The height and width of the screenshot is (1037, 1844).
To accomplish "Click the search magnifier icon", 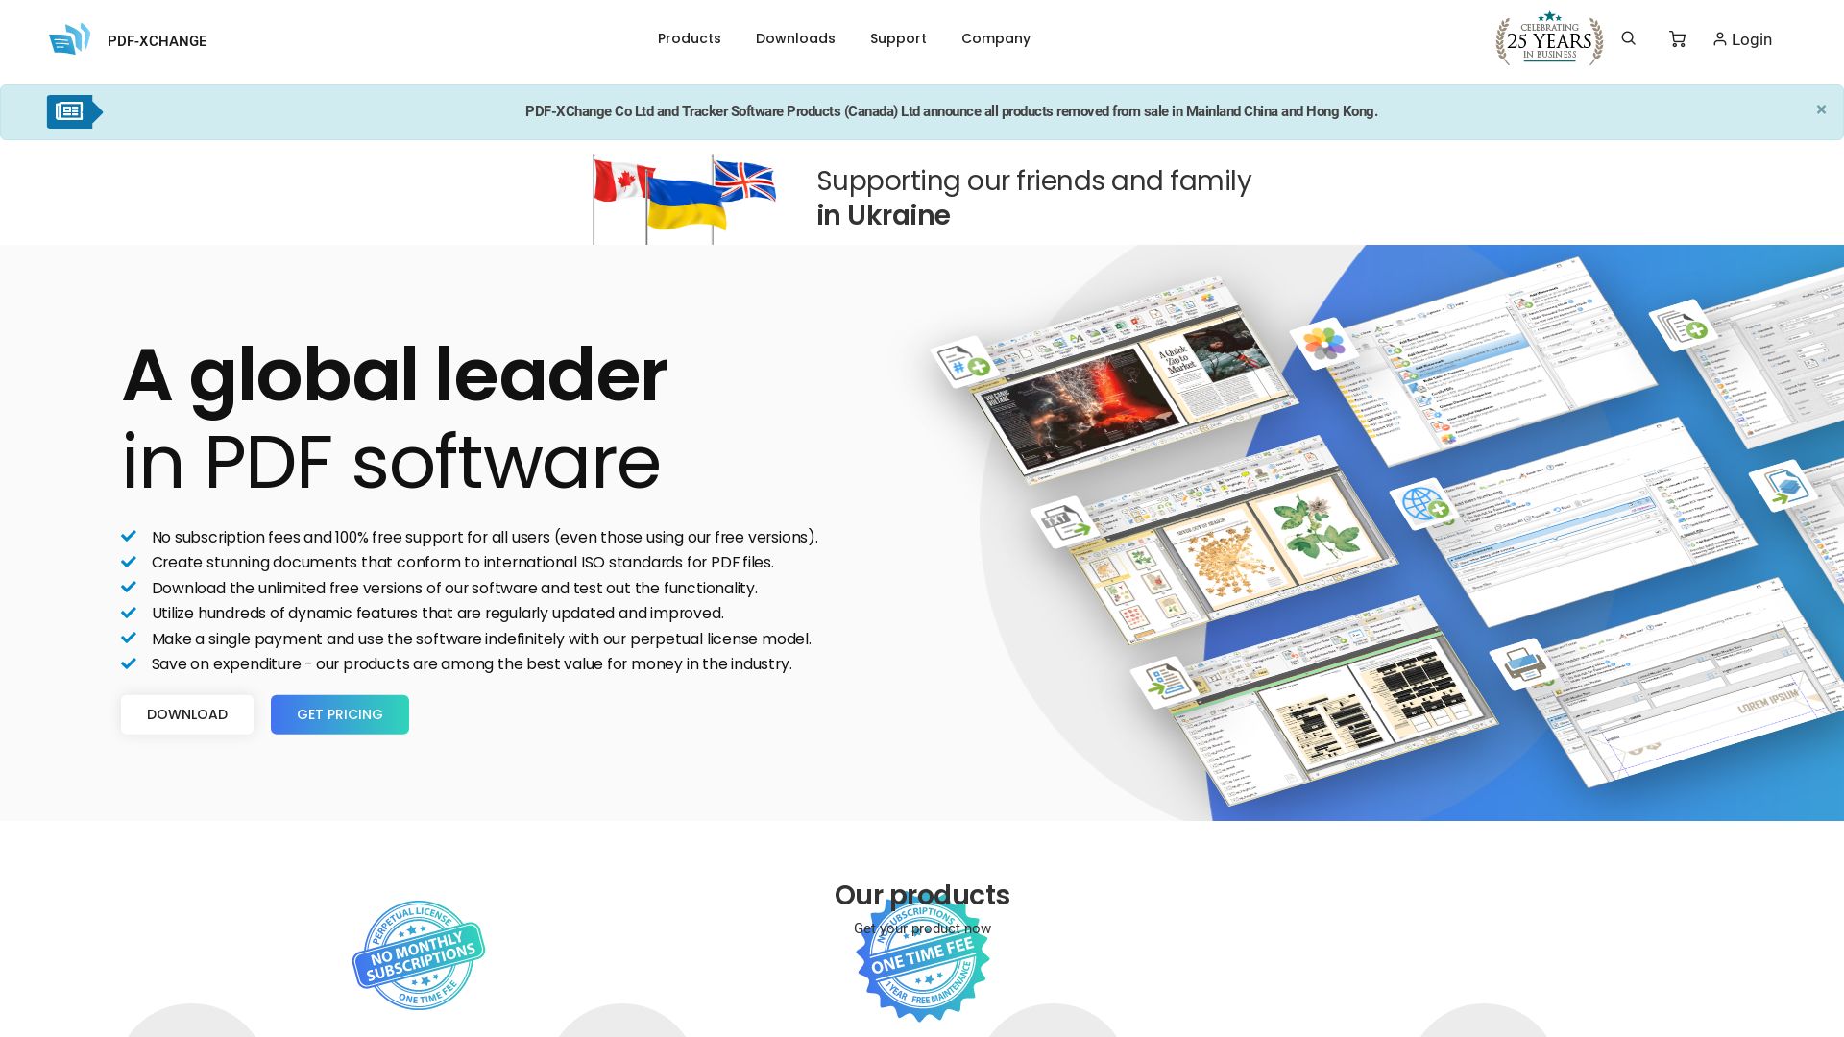I will [x=1629, y=38].
